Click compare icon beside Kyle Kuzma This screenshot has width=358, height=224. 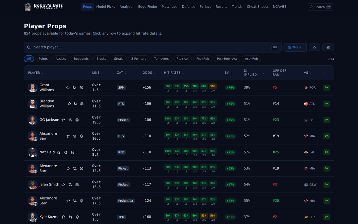coord(70,217)
